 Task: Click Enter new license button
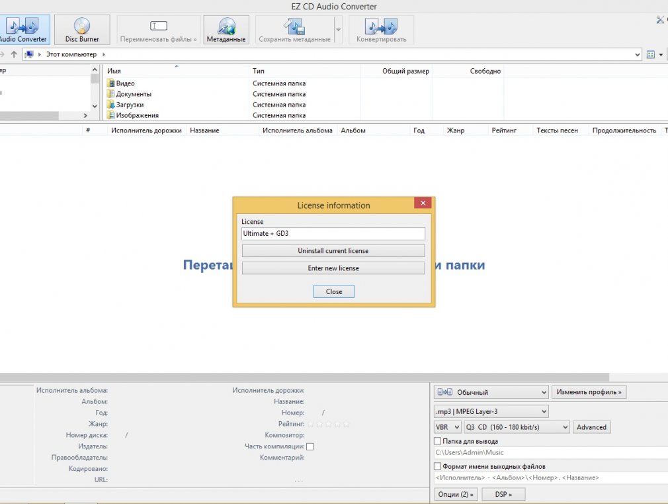(333, 268)
